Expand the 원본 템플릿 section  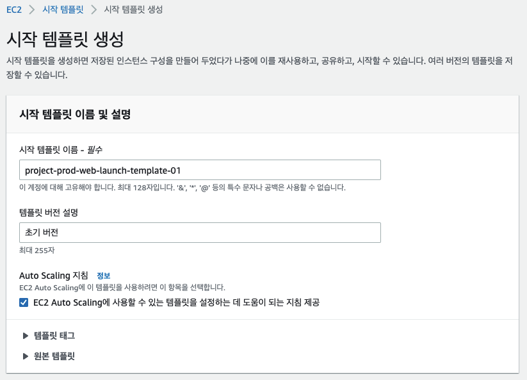[49, 356]
